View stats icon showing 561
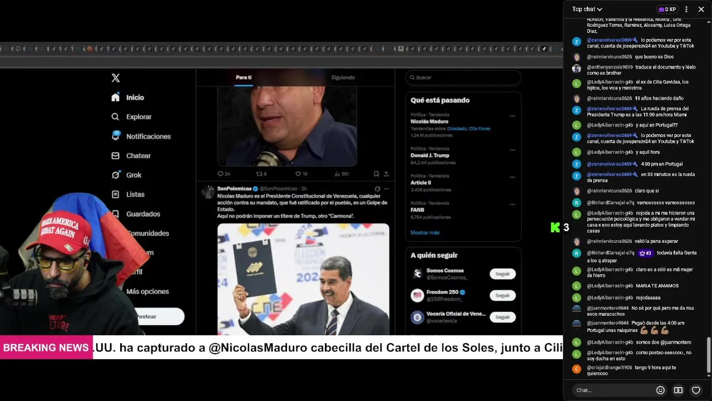Screen dimensions: 712x401 (337, 174)
